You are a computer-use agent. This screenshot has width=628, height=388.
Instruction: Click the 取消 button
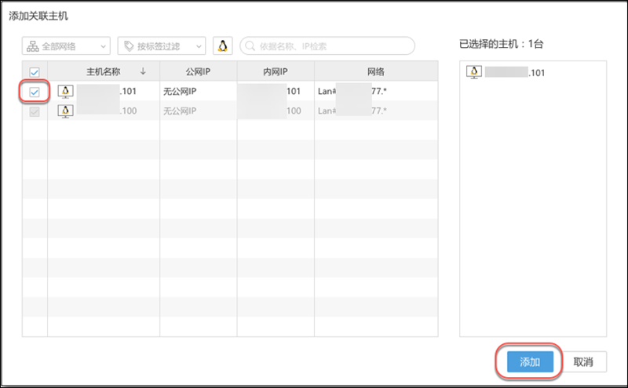pyautogui.click(x=583, y=361)
